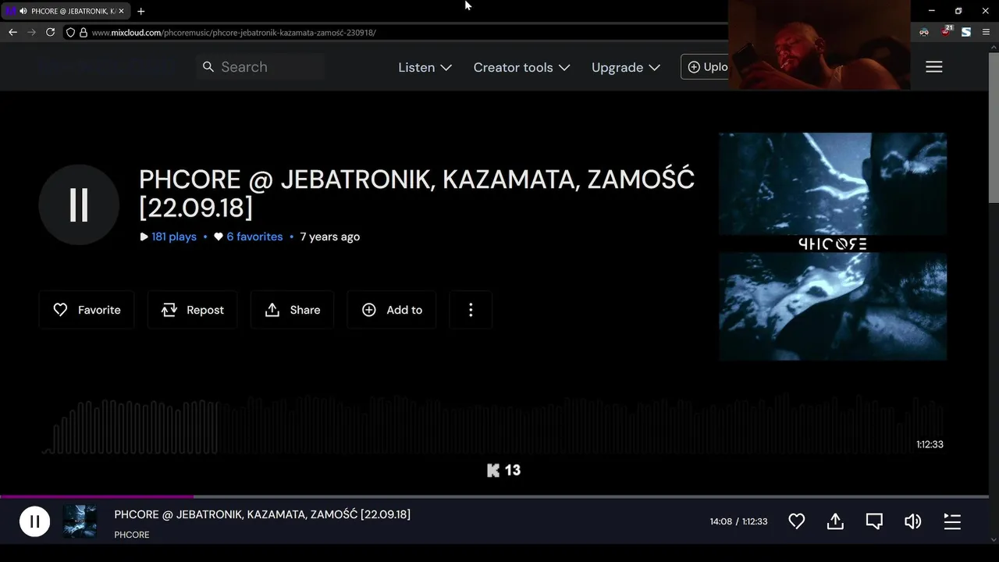
Task: Click the mixcloud URL in the address bar
Action: (x=234, y=33)
